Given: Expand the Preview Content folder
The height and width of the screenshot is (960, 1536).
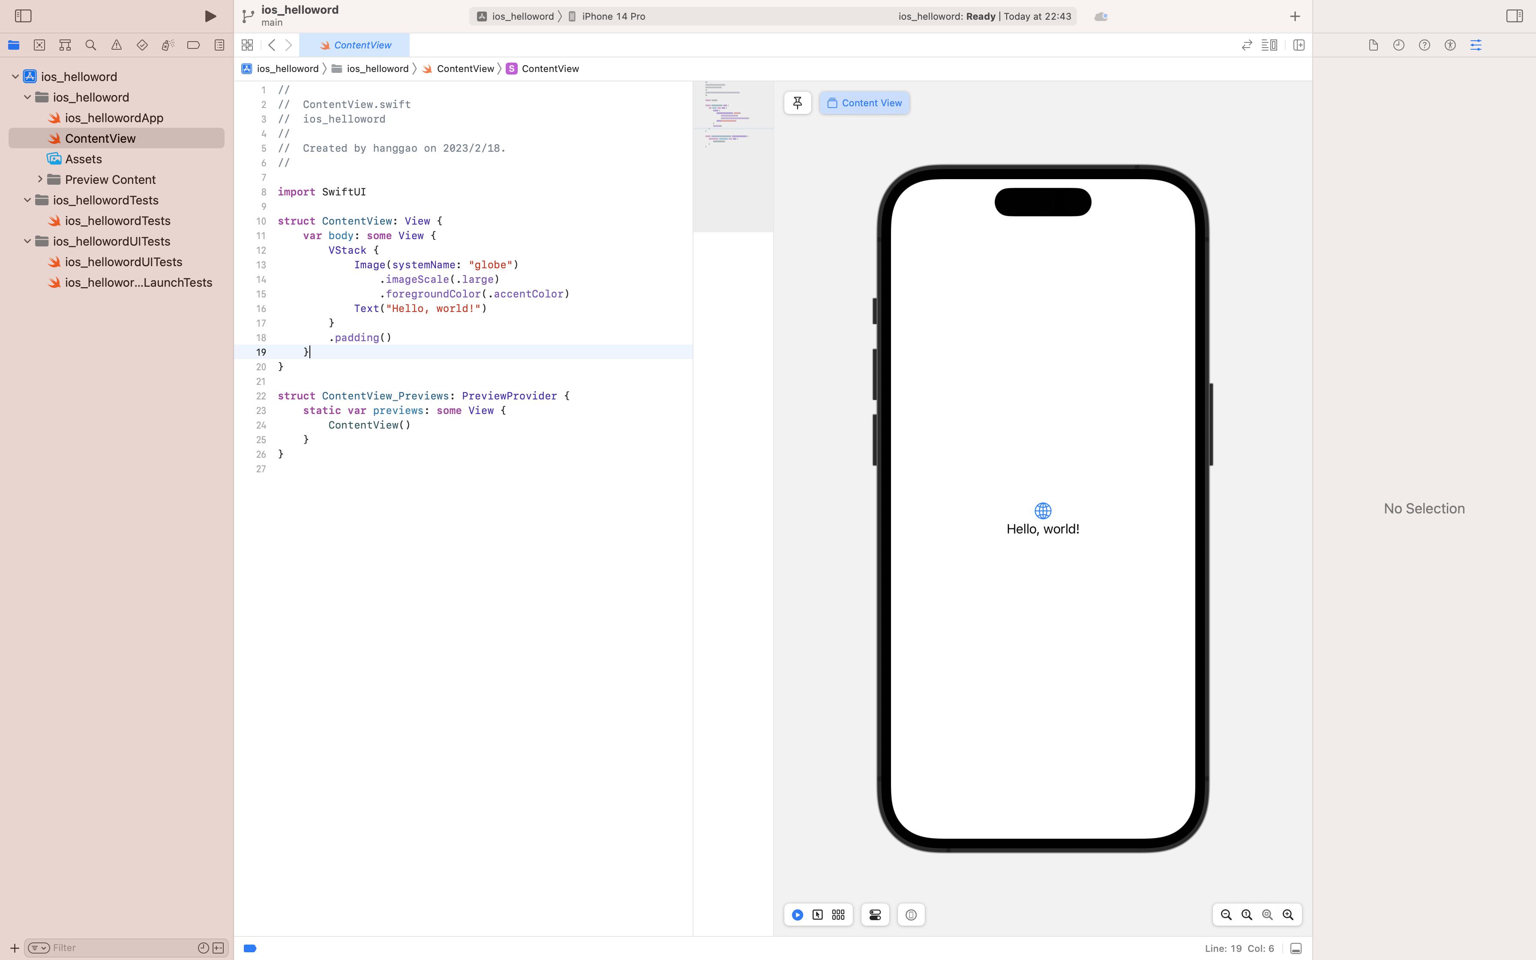Looking at the screenshot, I should [x=40, y=180].
